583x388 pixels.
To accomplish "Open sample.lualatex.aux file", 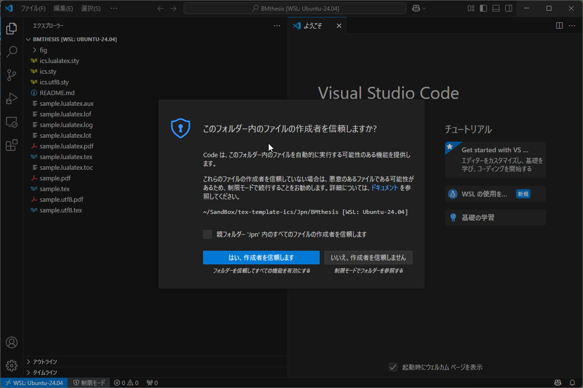I will click(x=155, y=103).
